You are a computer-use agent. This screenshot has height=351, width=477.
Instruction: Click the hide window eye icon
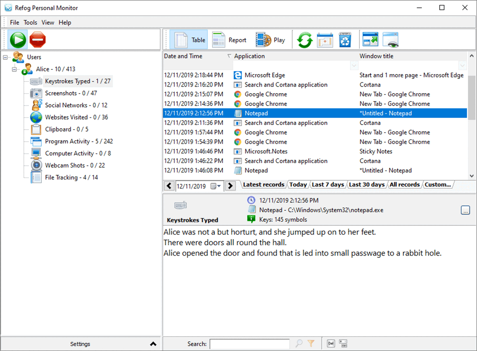click(391, 40)
